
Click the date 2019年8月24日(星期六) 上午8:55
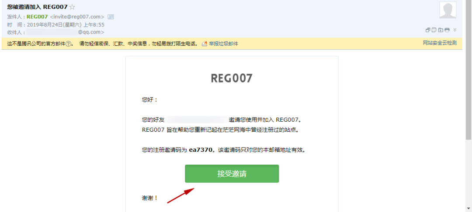[66, 24]
